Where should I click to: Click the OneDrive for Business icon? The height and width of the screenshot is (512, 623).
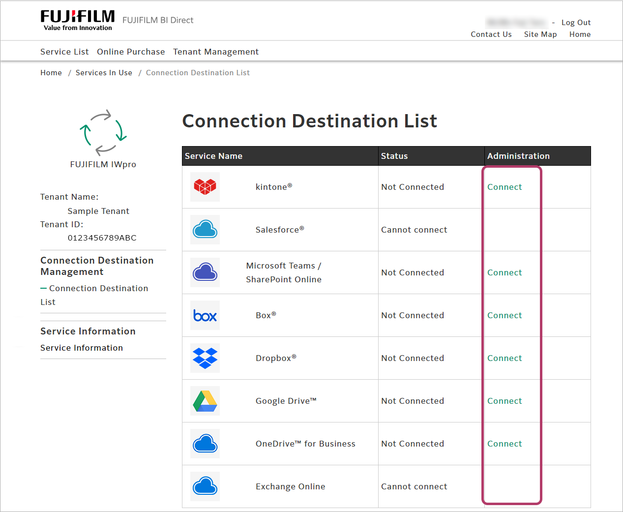[x=205, y=444]
